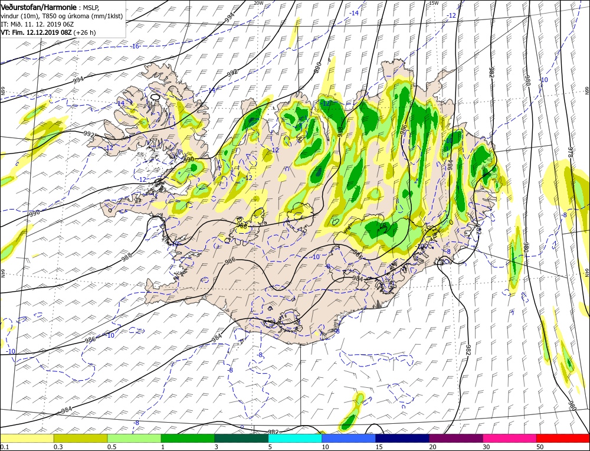Select the dark green 3 mm legend swatch
The width and height of the screenshot is (590, 451).
click(x=241, y=438)
